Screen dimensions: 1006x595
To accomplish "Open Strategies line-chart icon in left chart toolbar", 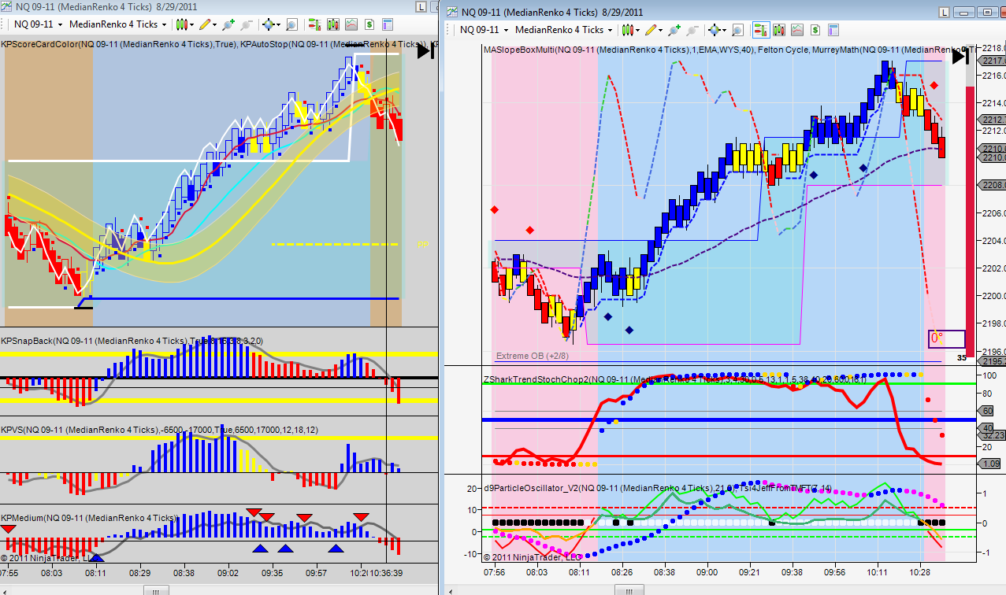I will coord(351,24).
